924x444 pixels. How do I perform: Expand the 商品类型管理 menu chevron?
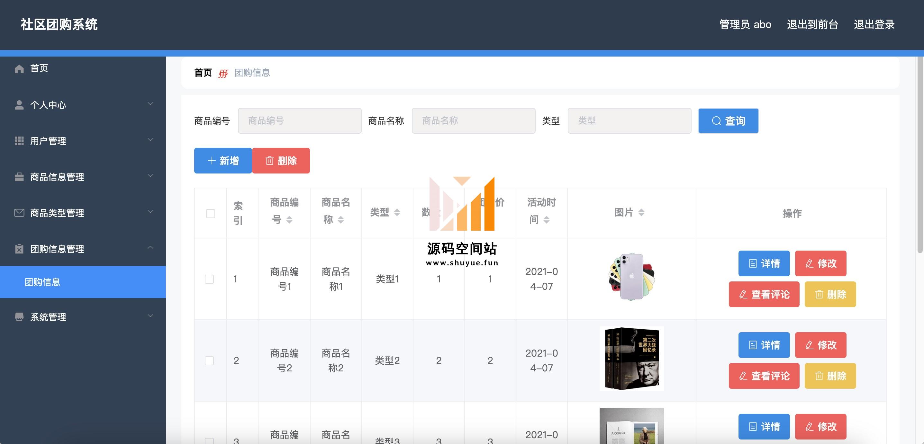coord(151,211)
